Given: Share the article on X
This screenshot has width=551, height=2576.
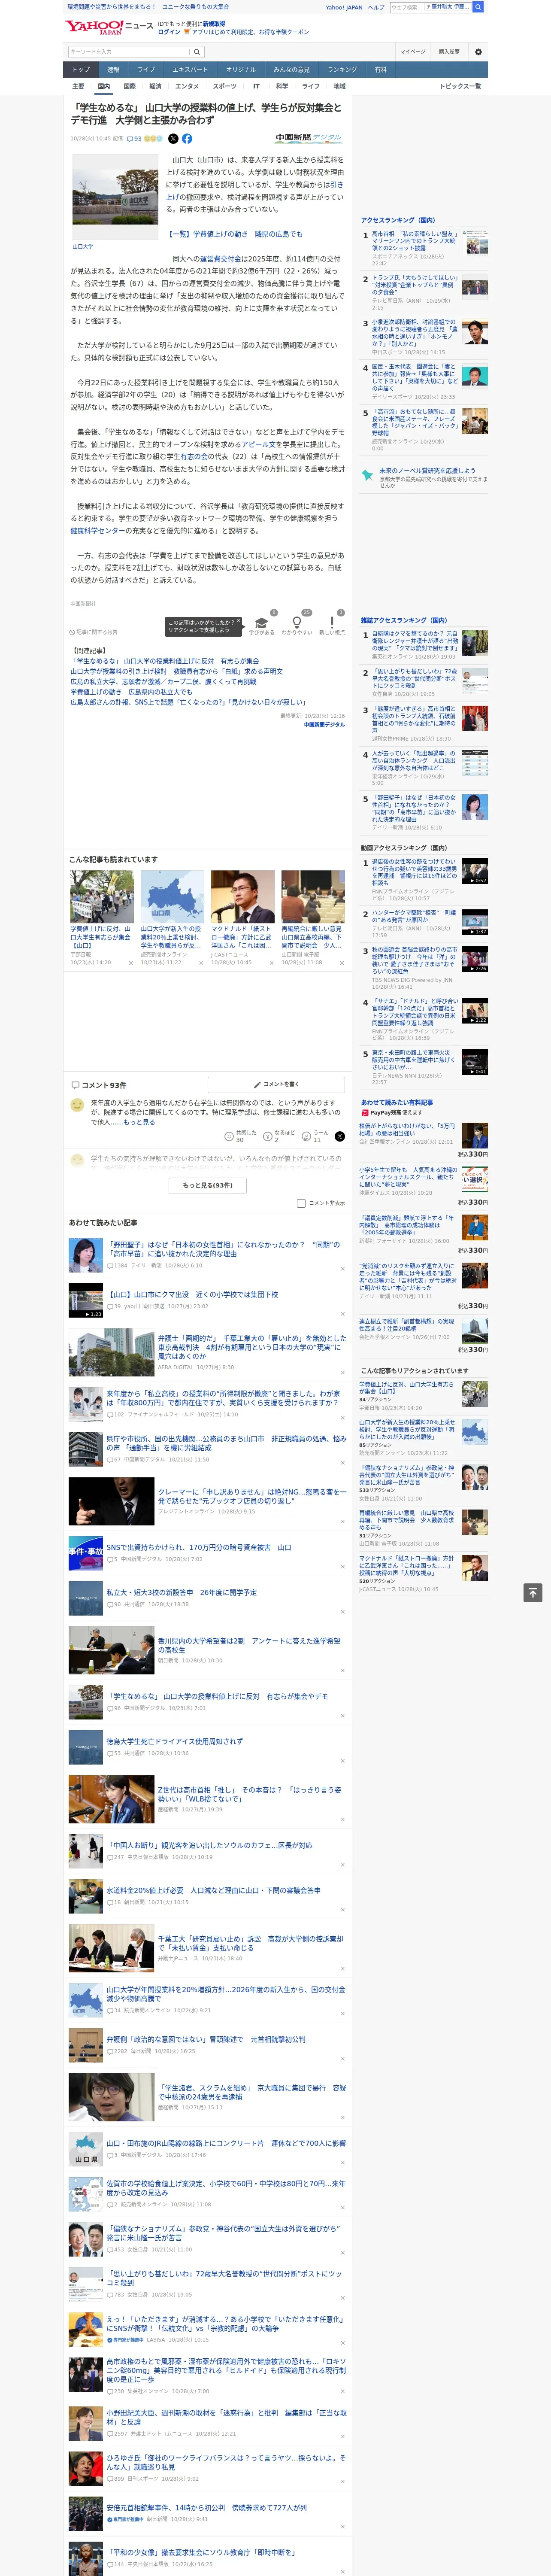Looking at the screenshot, I should pyautogui.click(x=173, y=139).
